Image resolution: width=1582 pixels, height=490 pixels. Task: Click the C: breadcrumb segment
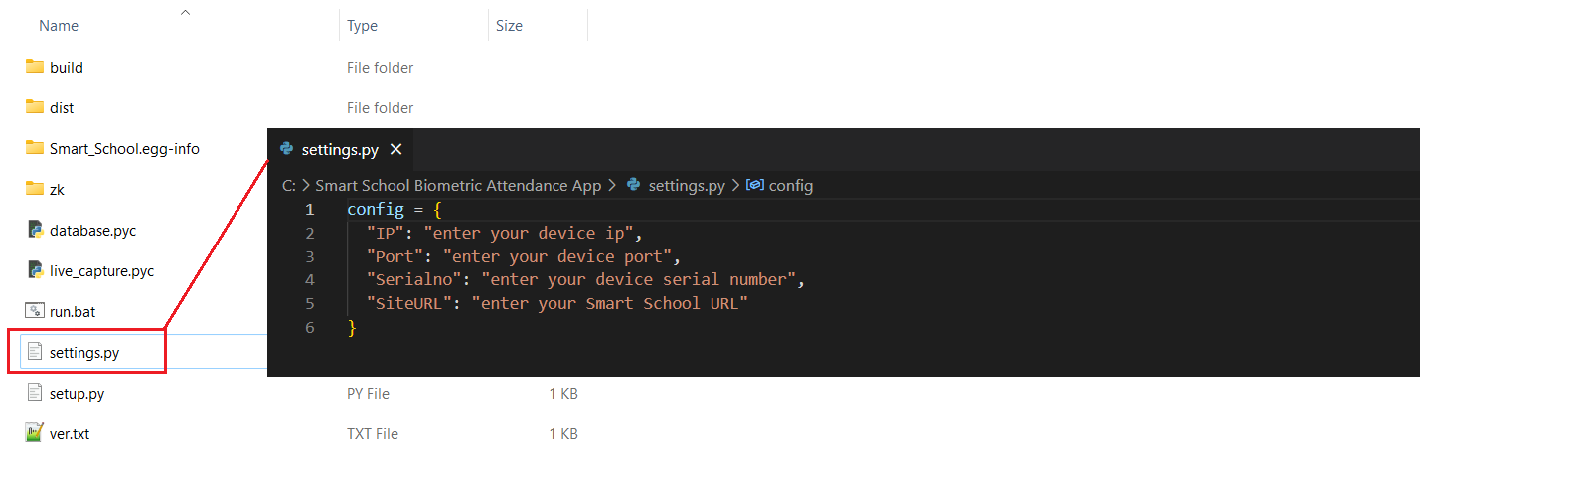[x=288, y=186]
